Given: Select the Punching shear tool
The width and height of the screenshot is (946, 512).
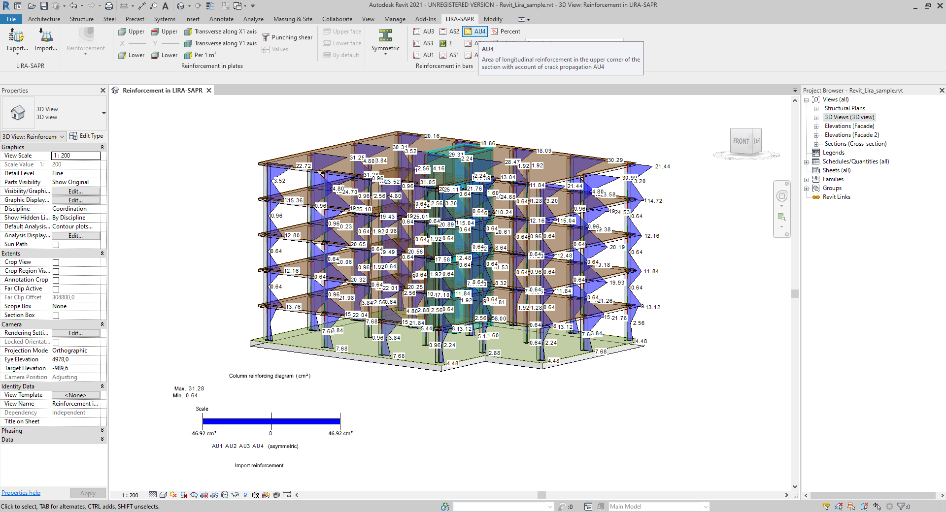Looking at the screenshot, I should pos(287,37).
